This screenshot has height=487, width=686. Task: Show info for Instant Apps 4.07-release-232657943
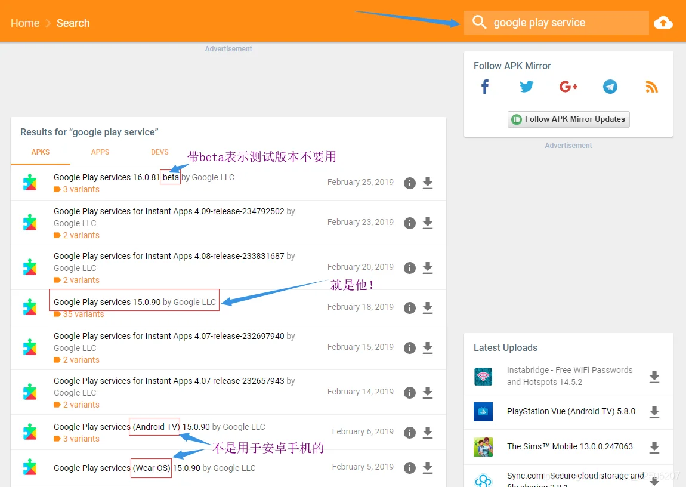pyautogui.click(x=409, y=393)
